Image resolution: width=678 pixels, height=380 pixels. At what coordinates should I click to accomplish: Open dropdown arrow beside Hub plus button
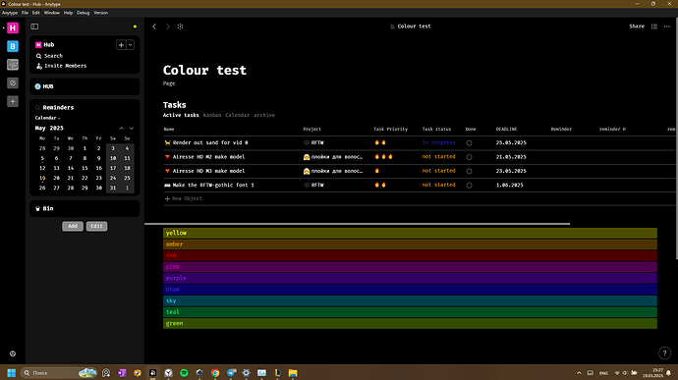point(130,45)
